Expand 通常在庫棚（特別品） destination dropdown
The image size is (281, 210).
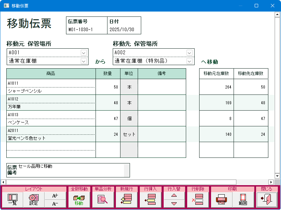point(190,61)
